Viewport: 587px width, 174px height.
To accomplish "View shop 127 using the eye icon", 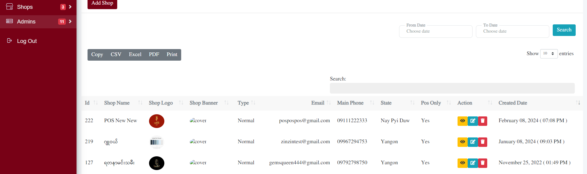I will (462, 163).
